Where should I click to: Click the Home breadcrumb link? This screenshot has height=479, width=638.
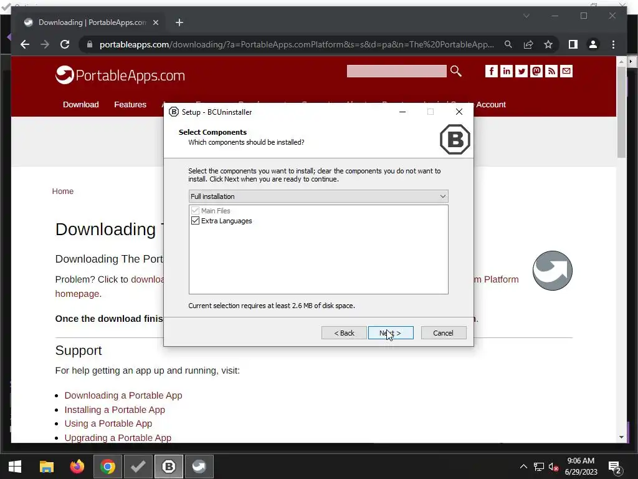63,191
